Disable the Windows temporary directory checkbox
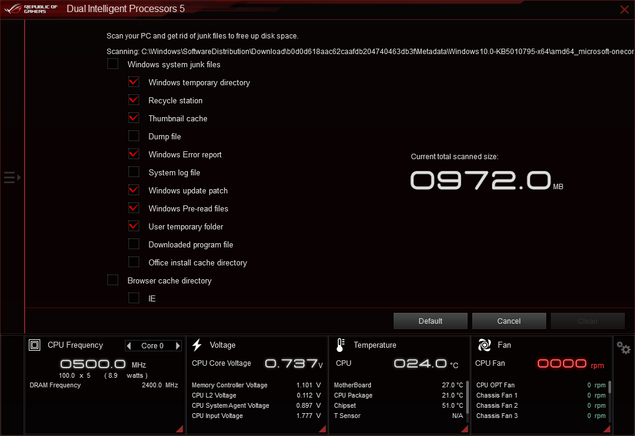Viewport: 635px width, 436px height. point(133,82)
